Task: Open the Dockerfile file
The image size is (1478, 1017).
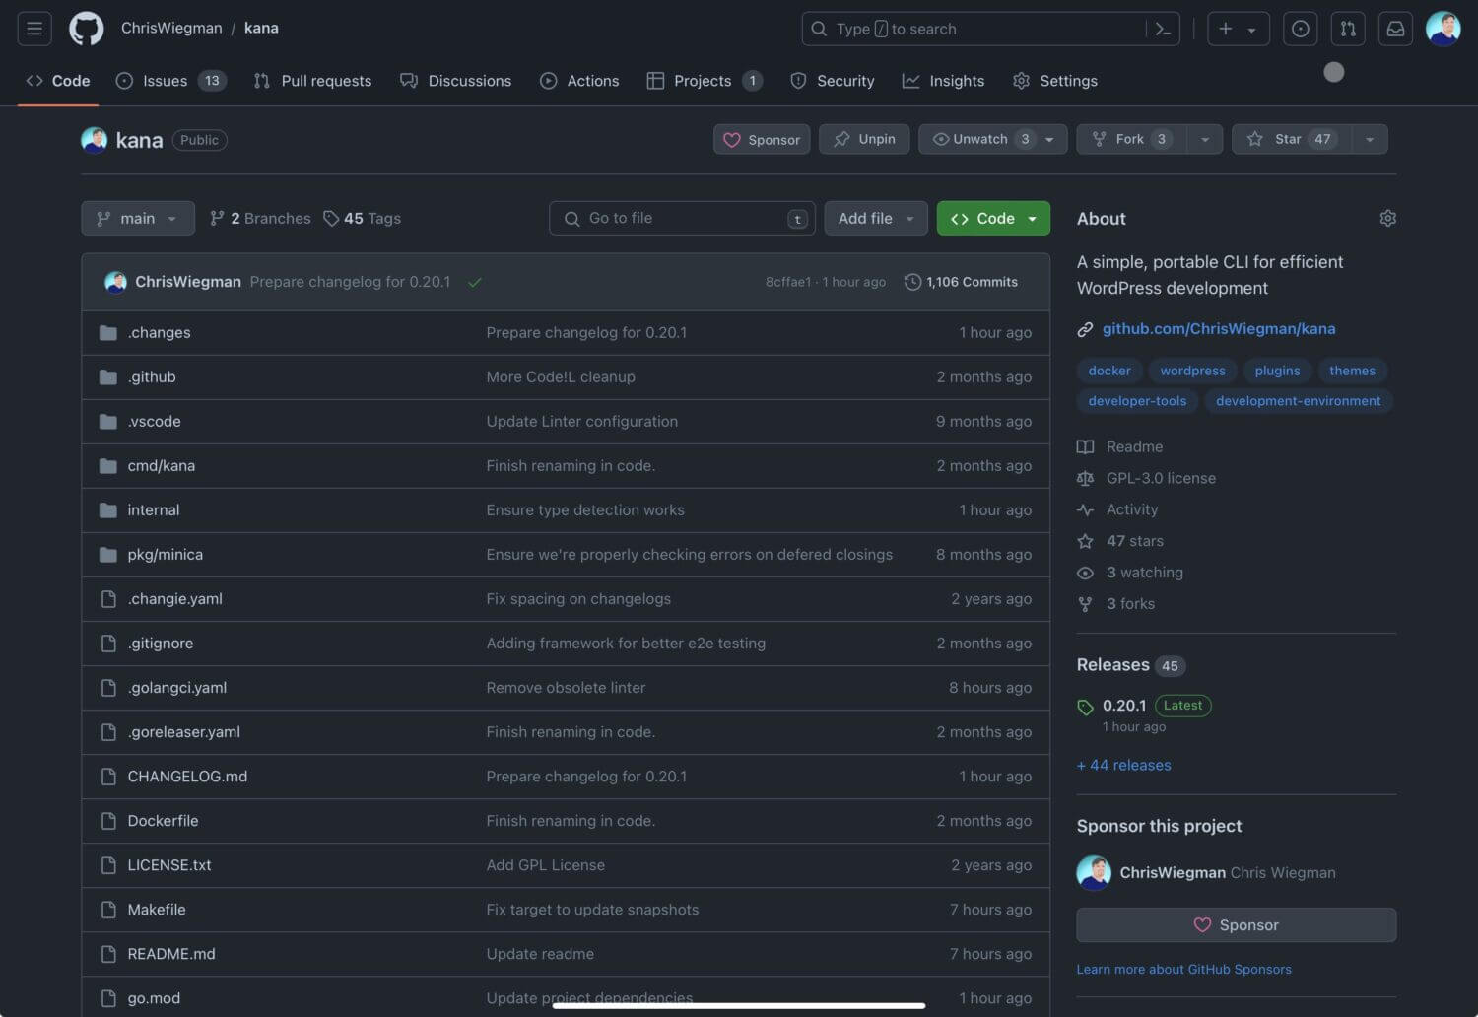Action: 163,820
